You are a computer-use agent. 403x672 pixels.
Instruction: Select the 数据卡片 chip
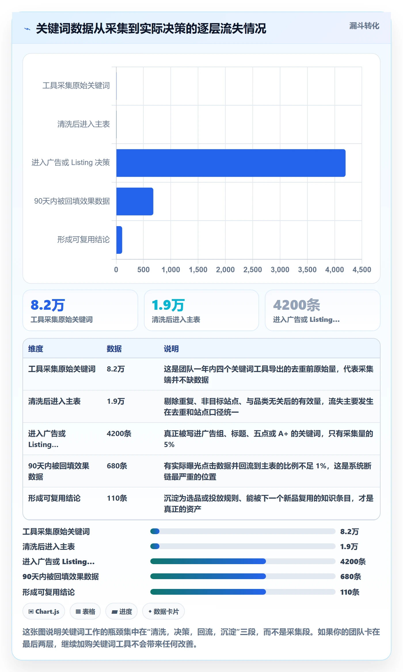point(164,611)
